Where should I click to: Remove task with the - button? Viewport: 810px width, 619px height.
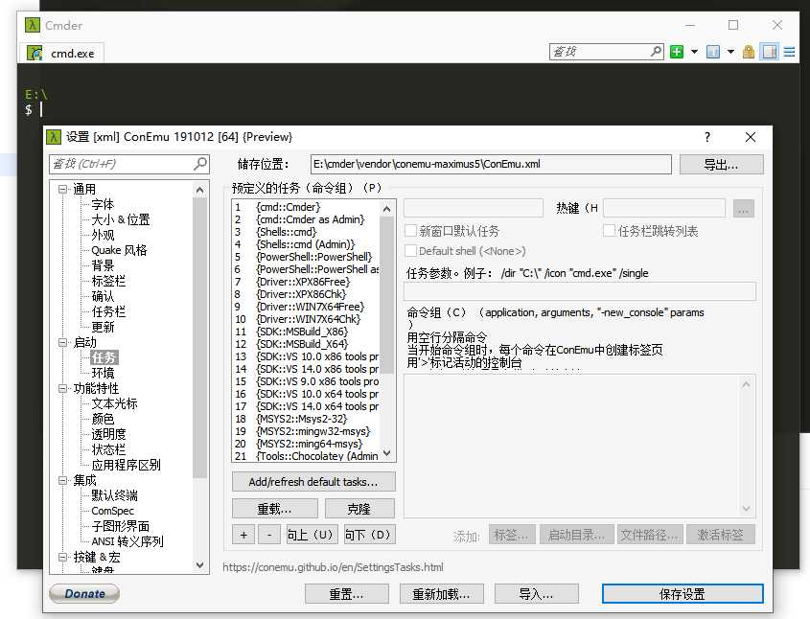(x=269, y=535)
